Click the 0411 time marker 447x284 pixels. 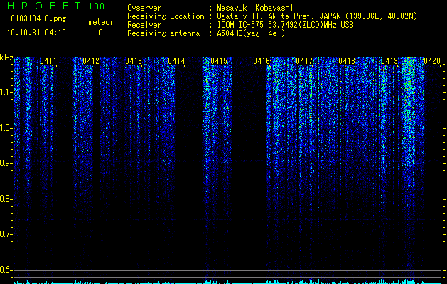pyautogui.click(x=48, y=61)
